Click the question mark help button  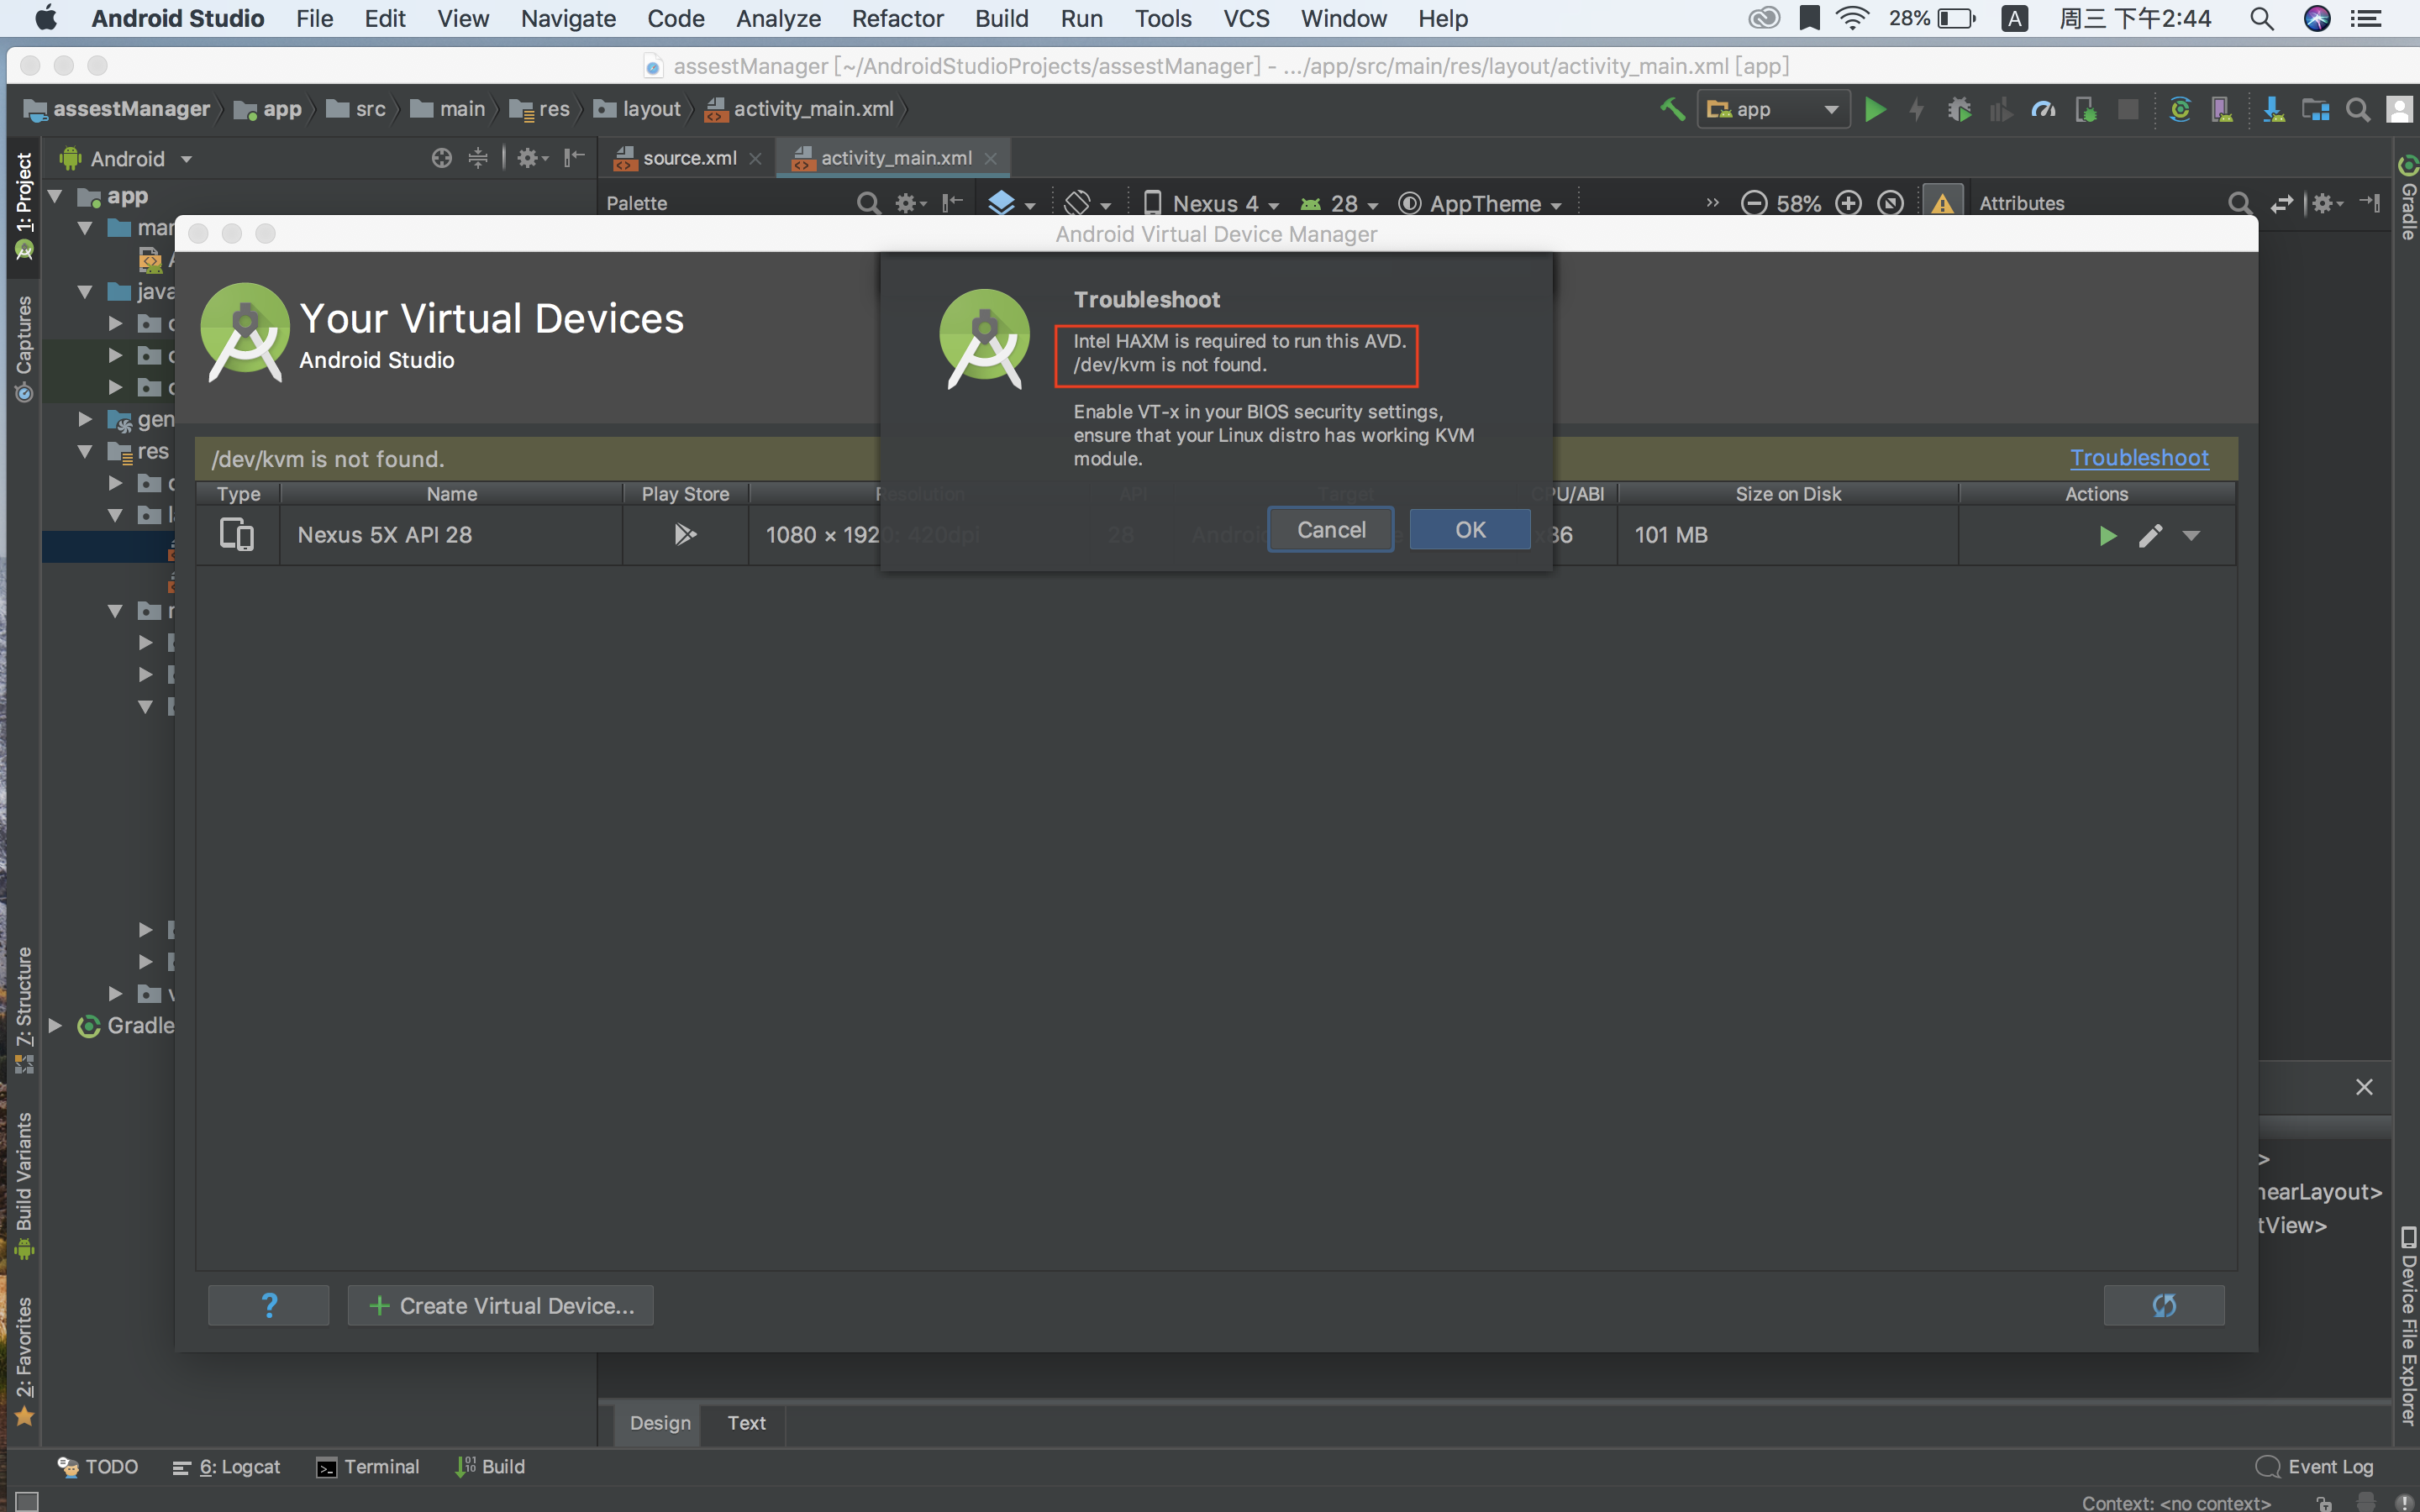pos(268,1306)
